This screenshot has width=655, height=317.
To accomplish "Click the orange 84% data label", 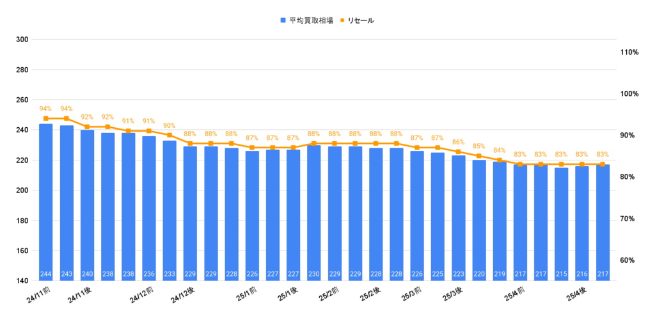I will pyautogui.click(x=500, y=150).
